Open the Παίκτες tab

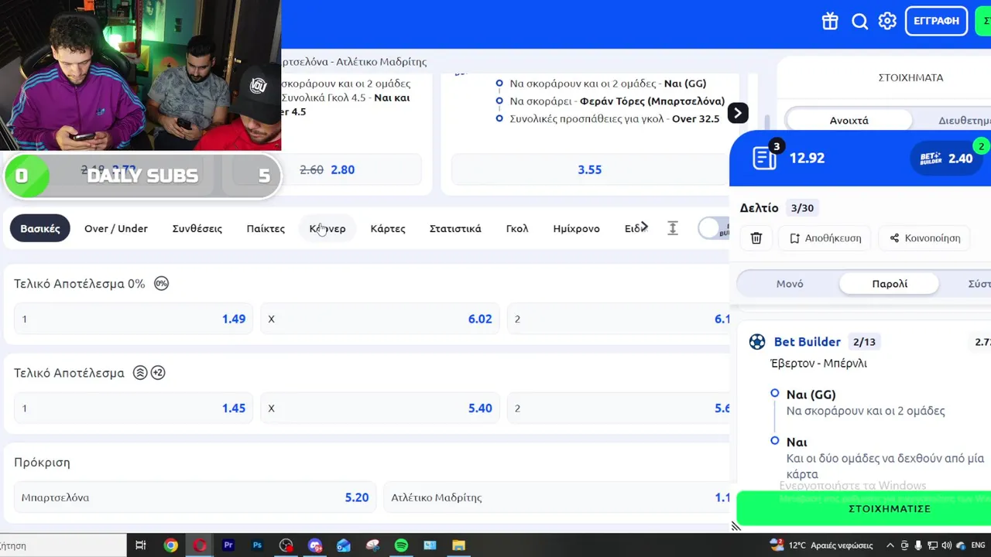[x=266, y=228]
